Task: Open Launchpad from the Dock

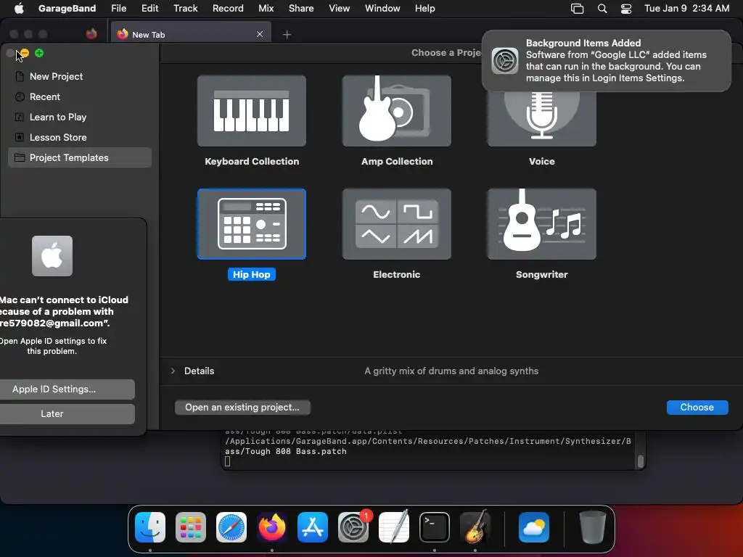Action: [x=191, y=527]
